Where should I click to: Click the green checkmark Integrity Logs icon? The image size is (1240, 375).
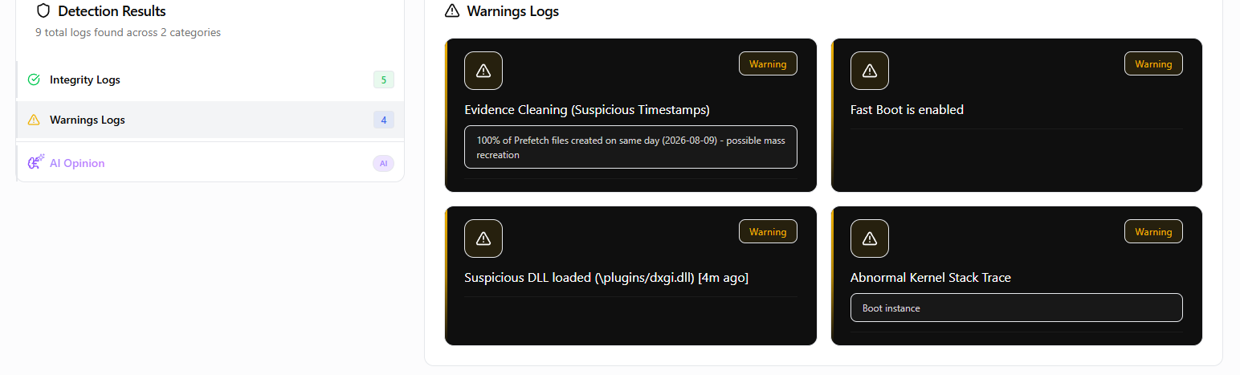[34, 79]
